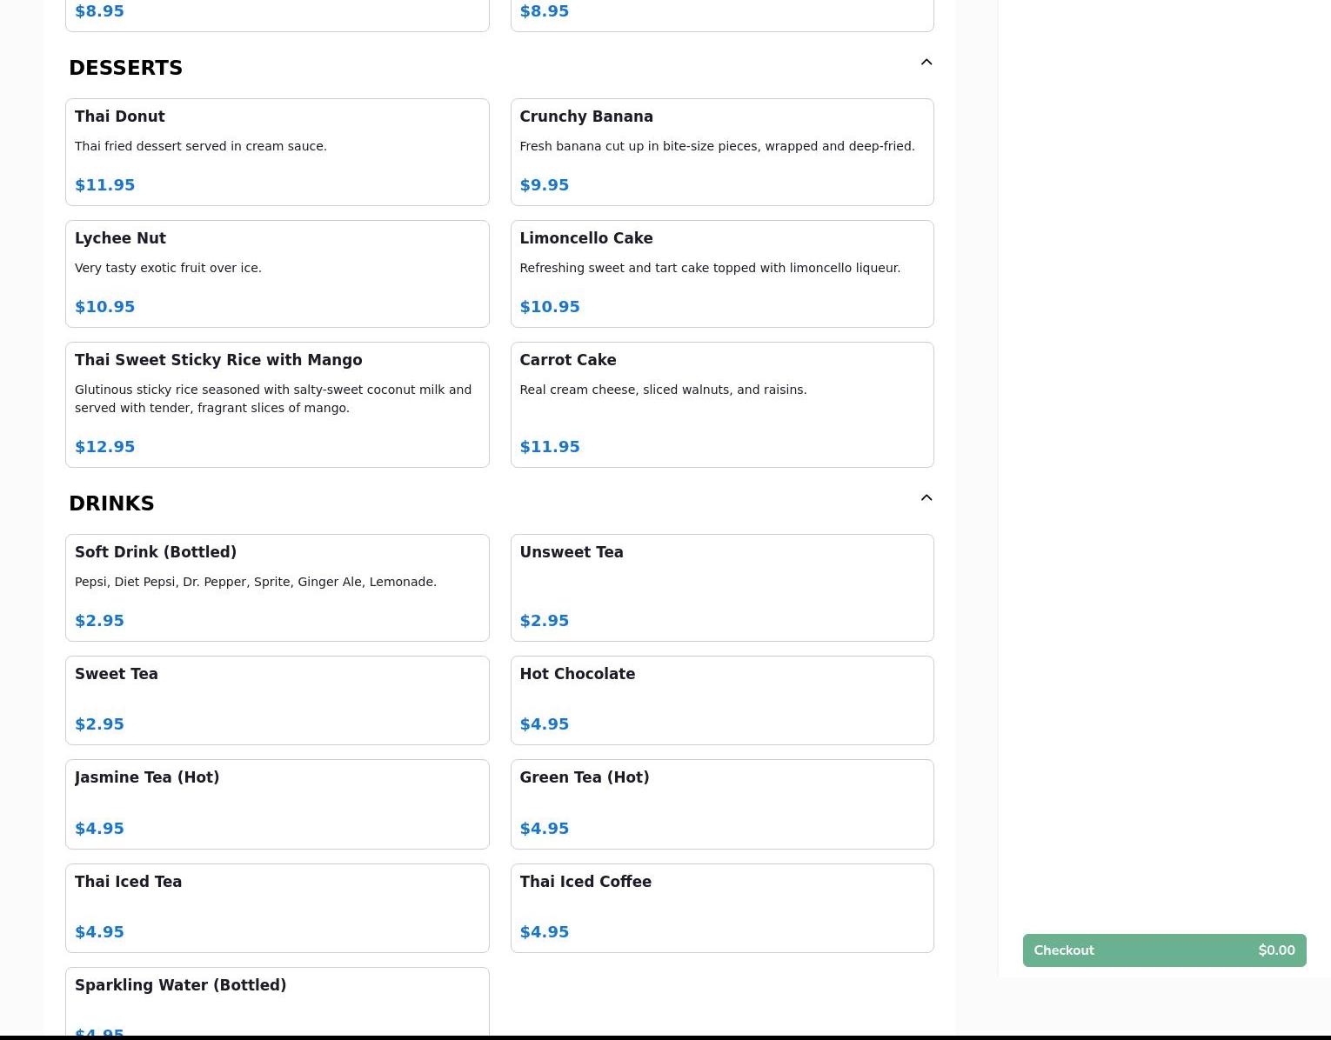
Task: Click the Checkout button
Action: point(1163,950)
